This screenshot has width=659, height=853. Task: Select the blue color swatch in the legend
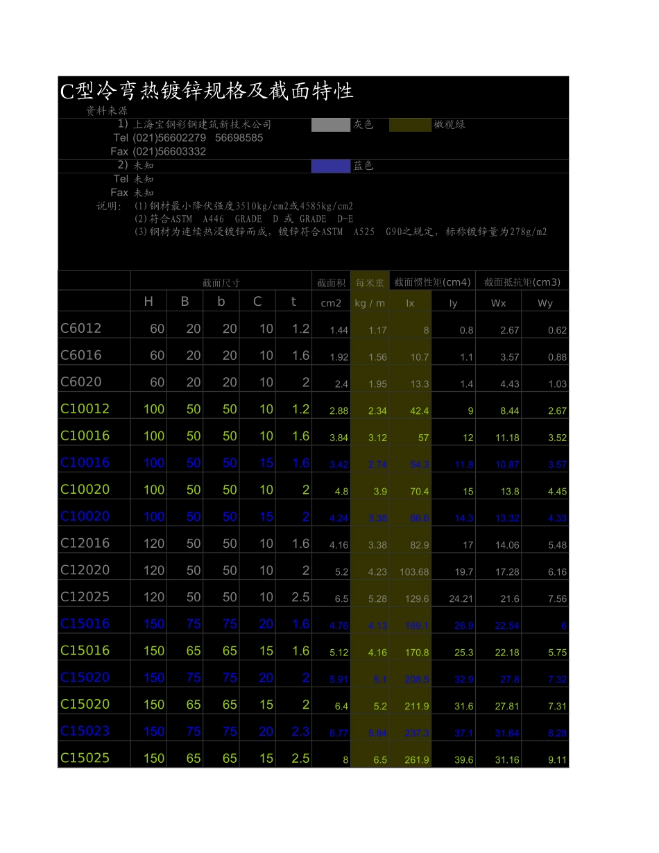point(331,166)
